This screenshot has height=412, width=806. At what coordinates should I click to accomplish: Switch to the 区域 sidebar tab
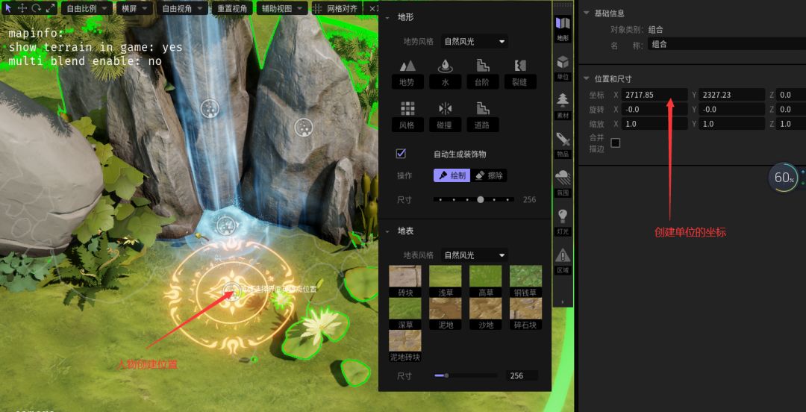tap(563, 260)
